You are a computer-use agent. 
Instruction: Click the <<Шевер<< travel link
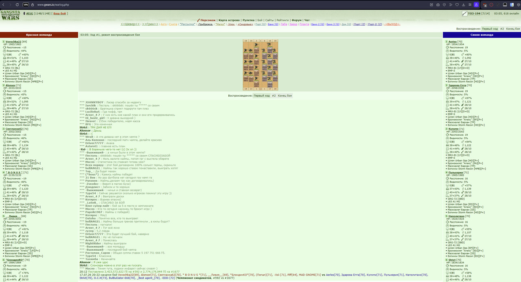point(130,24)
